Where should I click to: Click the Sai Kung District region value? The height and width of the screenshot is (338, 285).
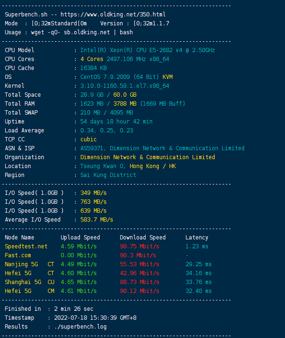pyautogui.click(x=108, y=175)
